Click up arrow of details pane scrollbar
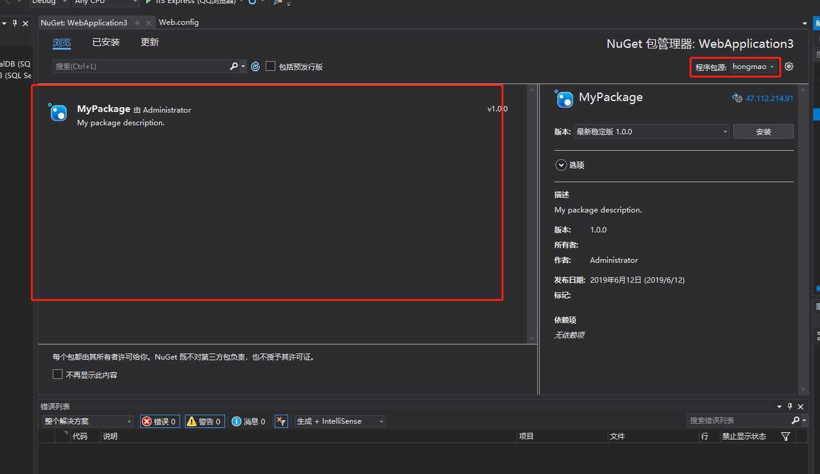 click(x=804, y=89)
